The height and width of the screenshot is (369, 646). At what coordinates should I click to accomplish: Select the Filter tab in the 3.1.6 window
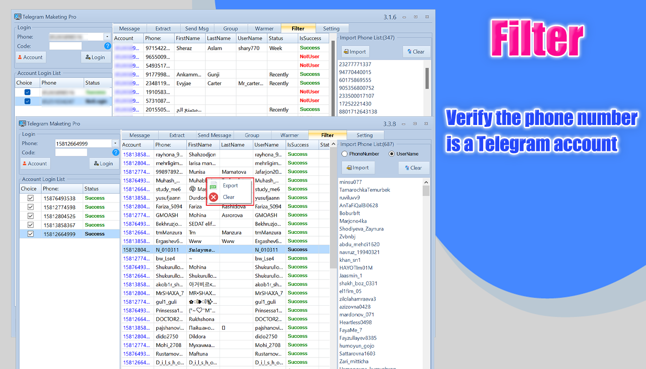coord(298,28)
